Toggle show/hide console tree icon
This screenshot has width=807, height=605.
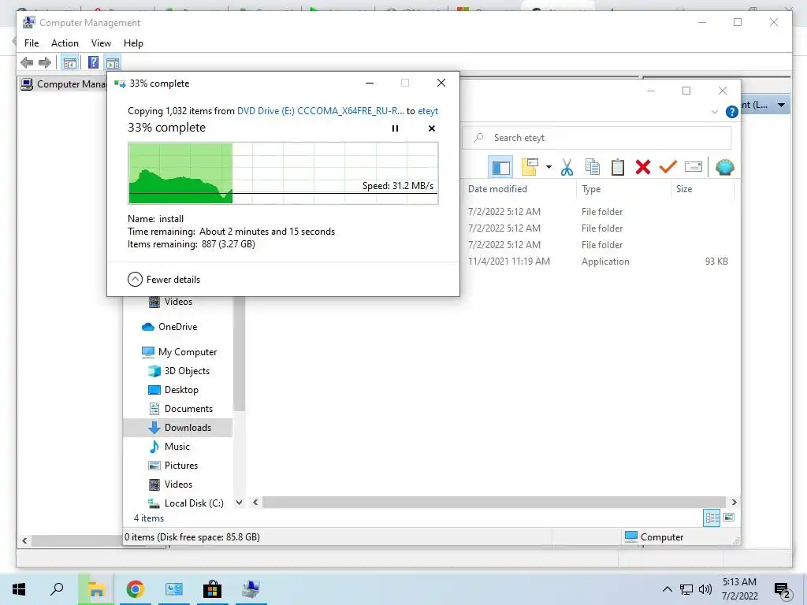69,63
